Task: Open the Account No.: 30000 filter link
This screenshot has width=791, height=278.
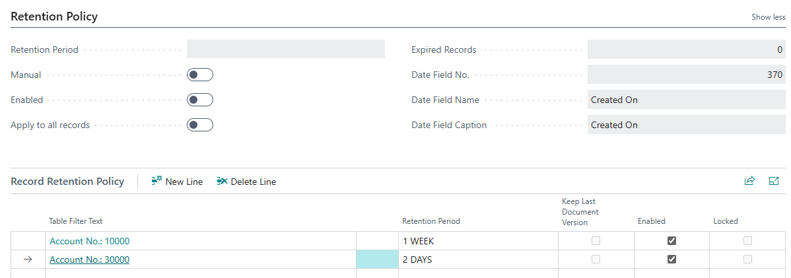Action: pos(89,260)
